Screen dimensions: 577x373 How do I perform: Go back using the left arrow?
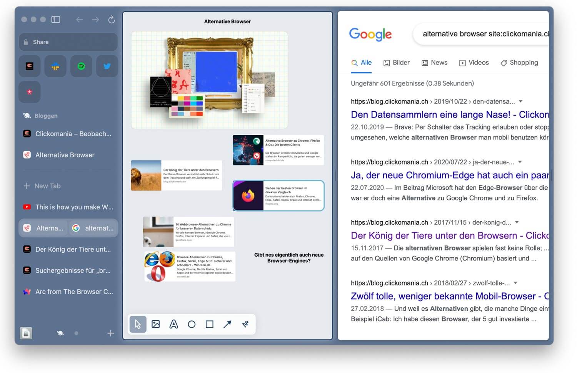click(x=80, y=20)
